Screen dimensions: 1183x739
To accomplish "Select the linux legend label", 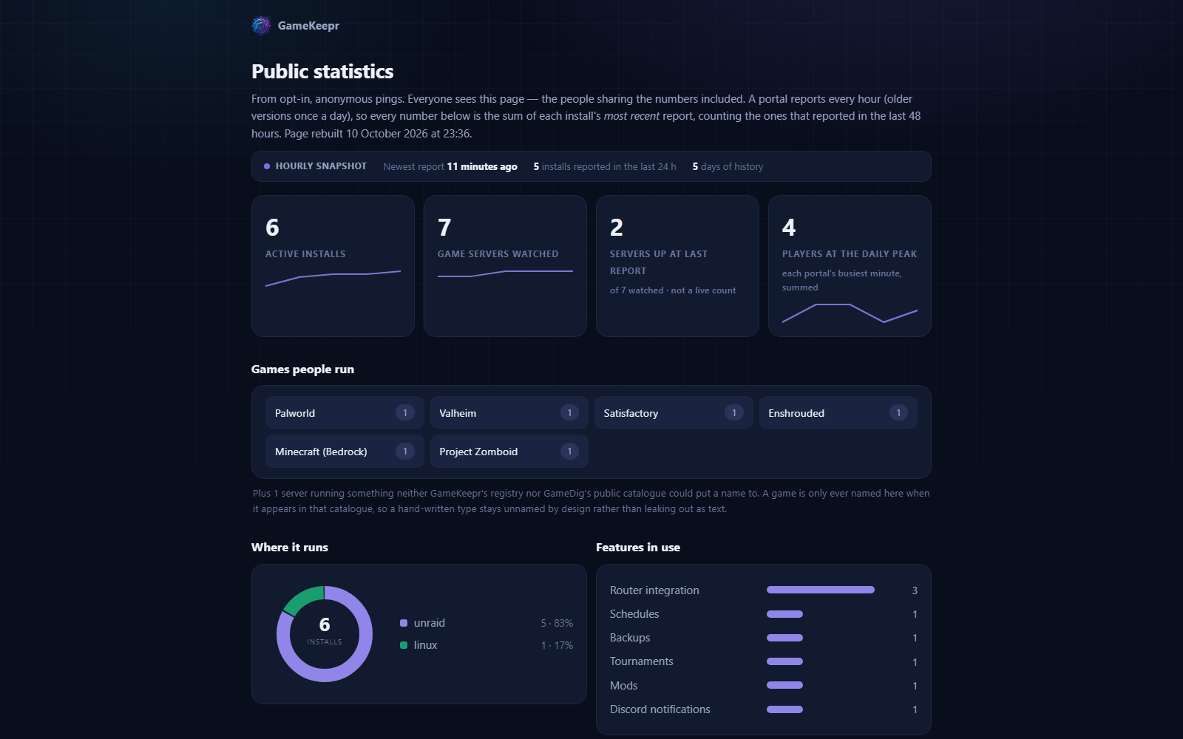I will coord(426,645).
